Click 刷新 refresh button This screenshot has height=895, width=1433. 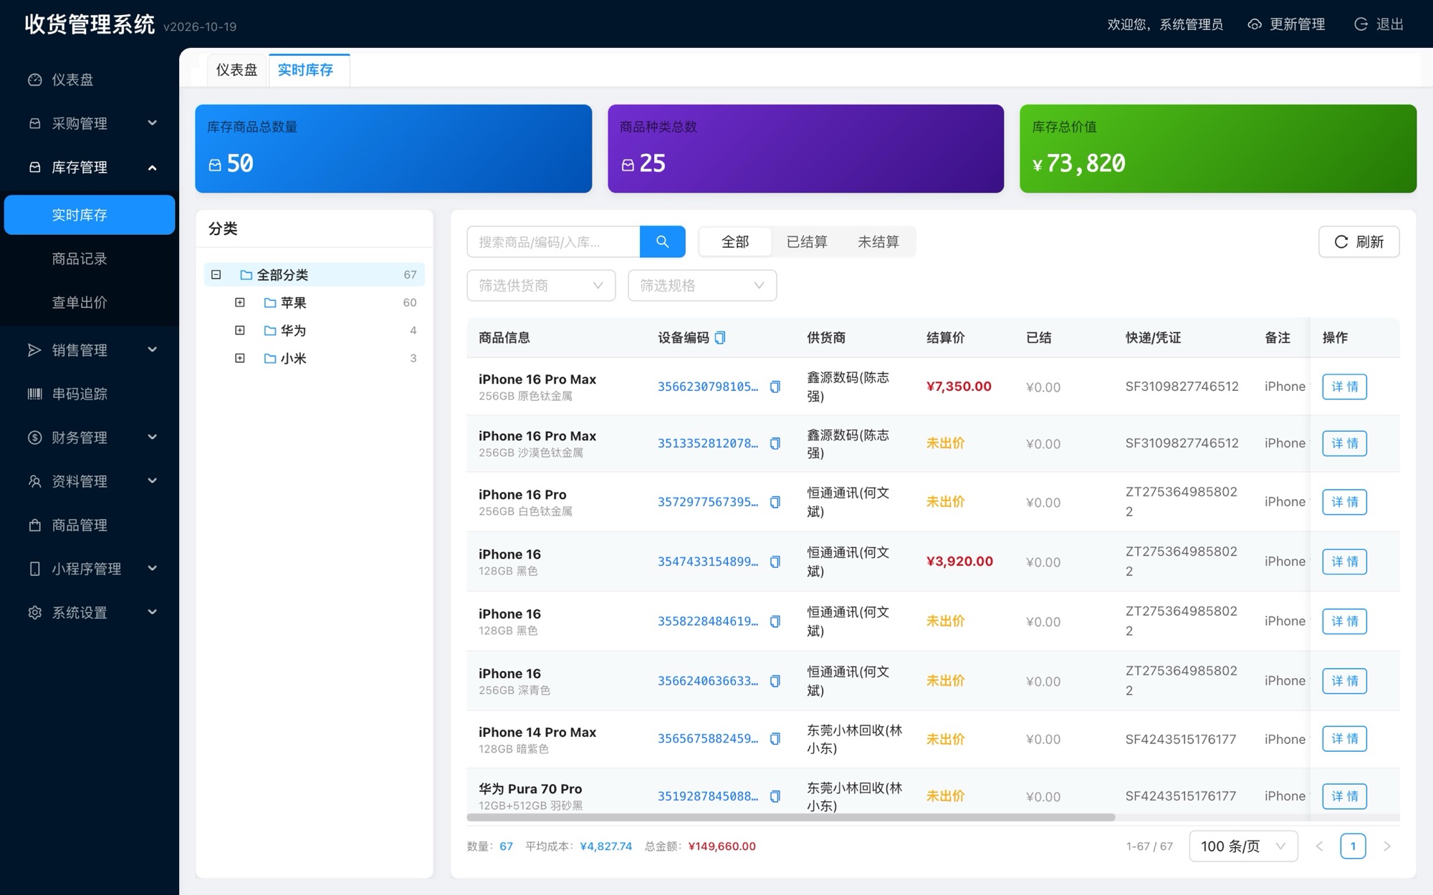[x=1358, y=242]
